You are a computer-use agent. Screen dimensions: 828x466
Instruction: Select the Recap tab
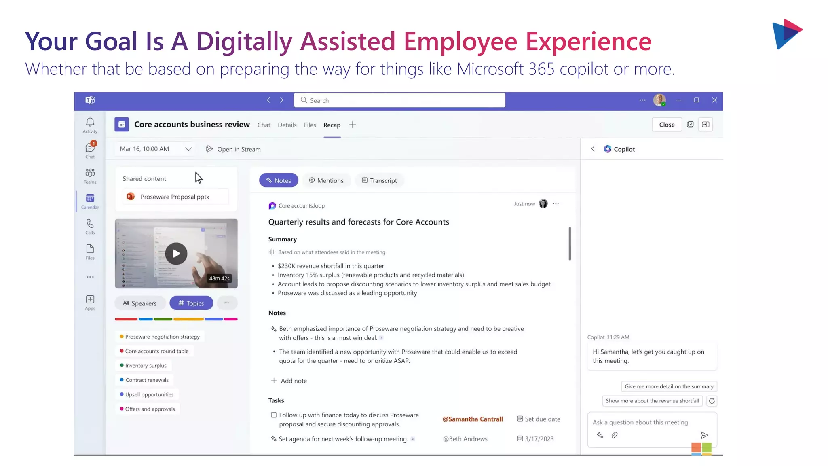tap(332, 125)
